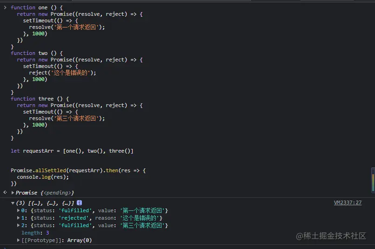Click the Promise.allSettled(requestArr) line
Viewport: 375px width, 249px height.
(x=78, y=170)
